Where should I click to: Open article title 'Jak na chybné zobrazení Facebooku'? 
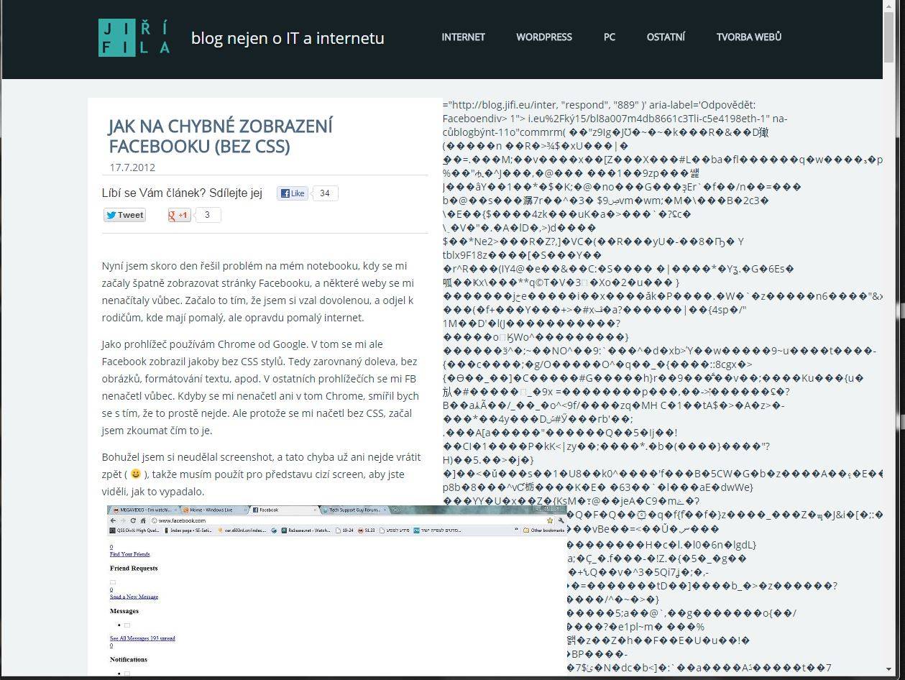[x=221, y=137]
